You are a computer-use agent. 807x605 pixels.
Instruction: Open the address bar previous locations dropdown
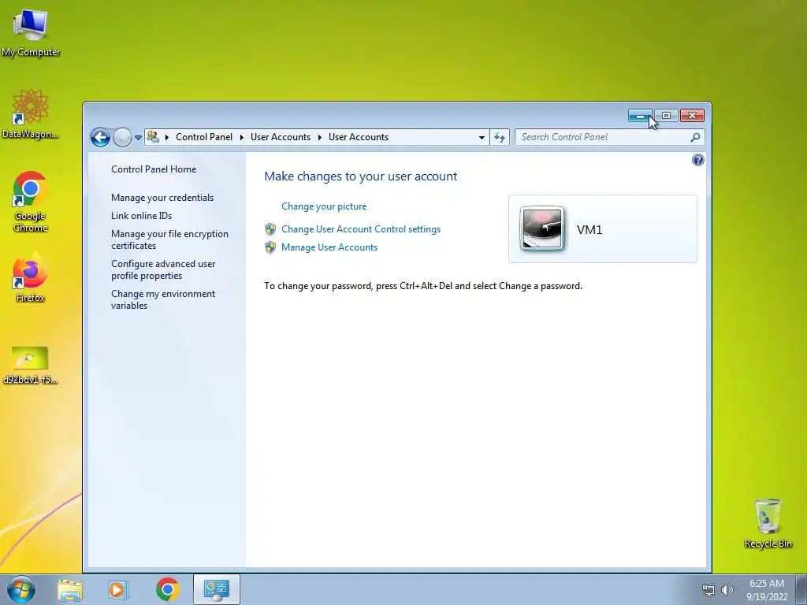click(482, 137)
